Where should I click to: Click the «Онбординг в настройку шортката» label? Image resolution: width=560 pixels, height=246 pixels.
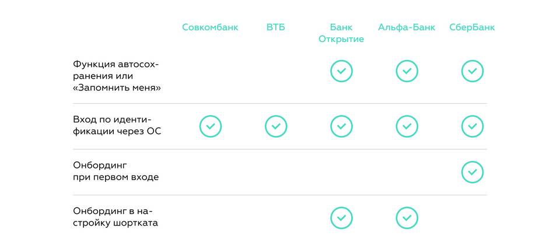click(x=116, y=217)
